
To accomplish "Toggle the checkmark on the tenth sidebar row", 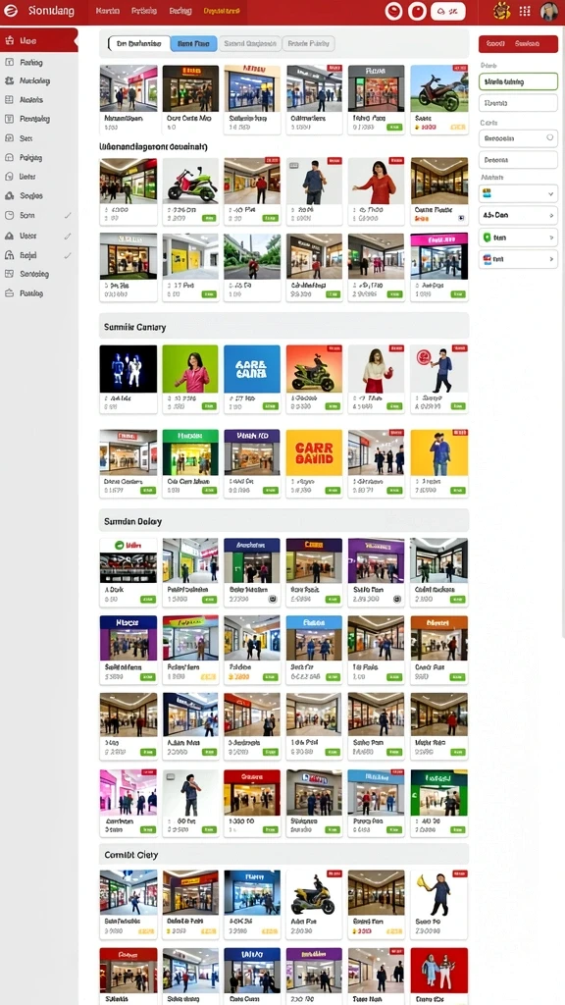I will point(68,216).
